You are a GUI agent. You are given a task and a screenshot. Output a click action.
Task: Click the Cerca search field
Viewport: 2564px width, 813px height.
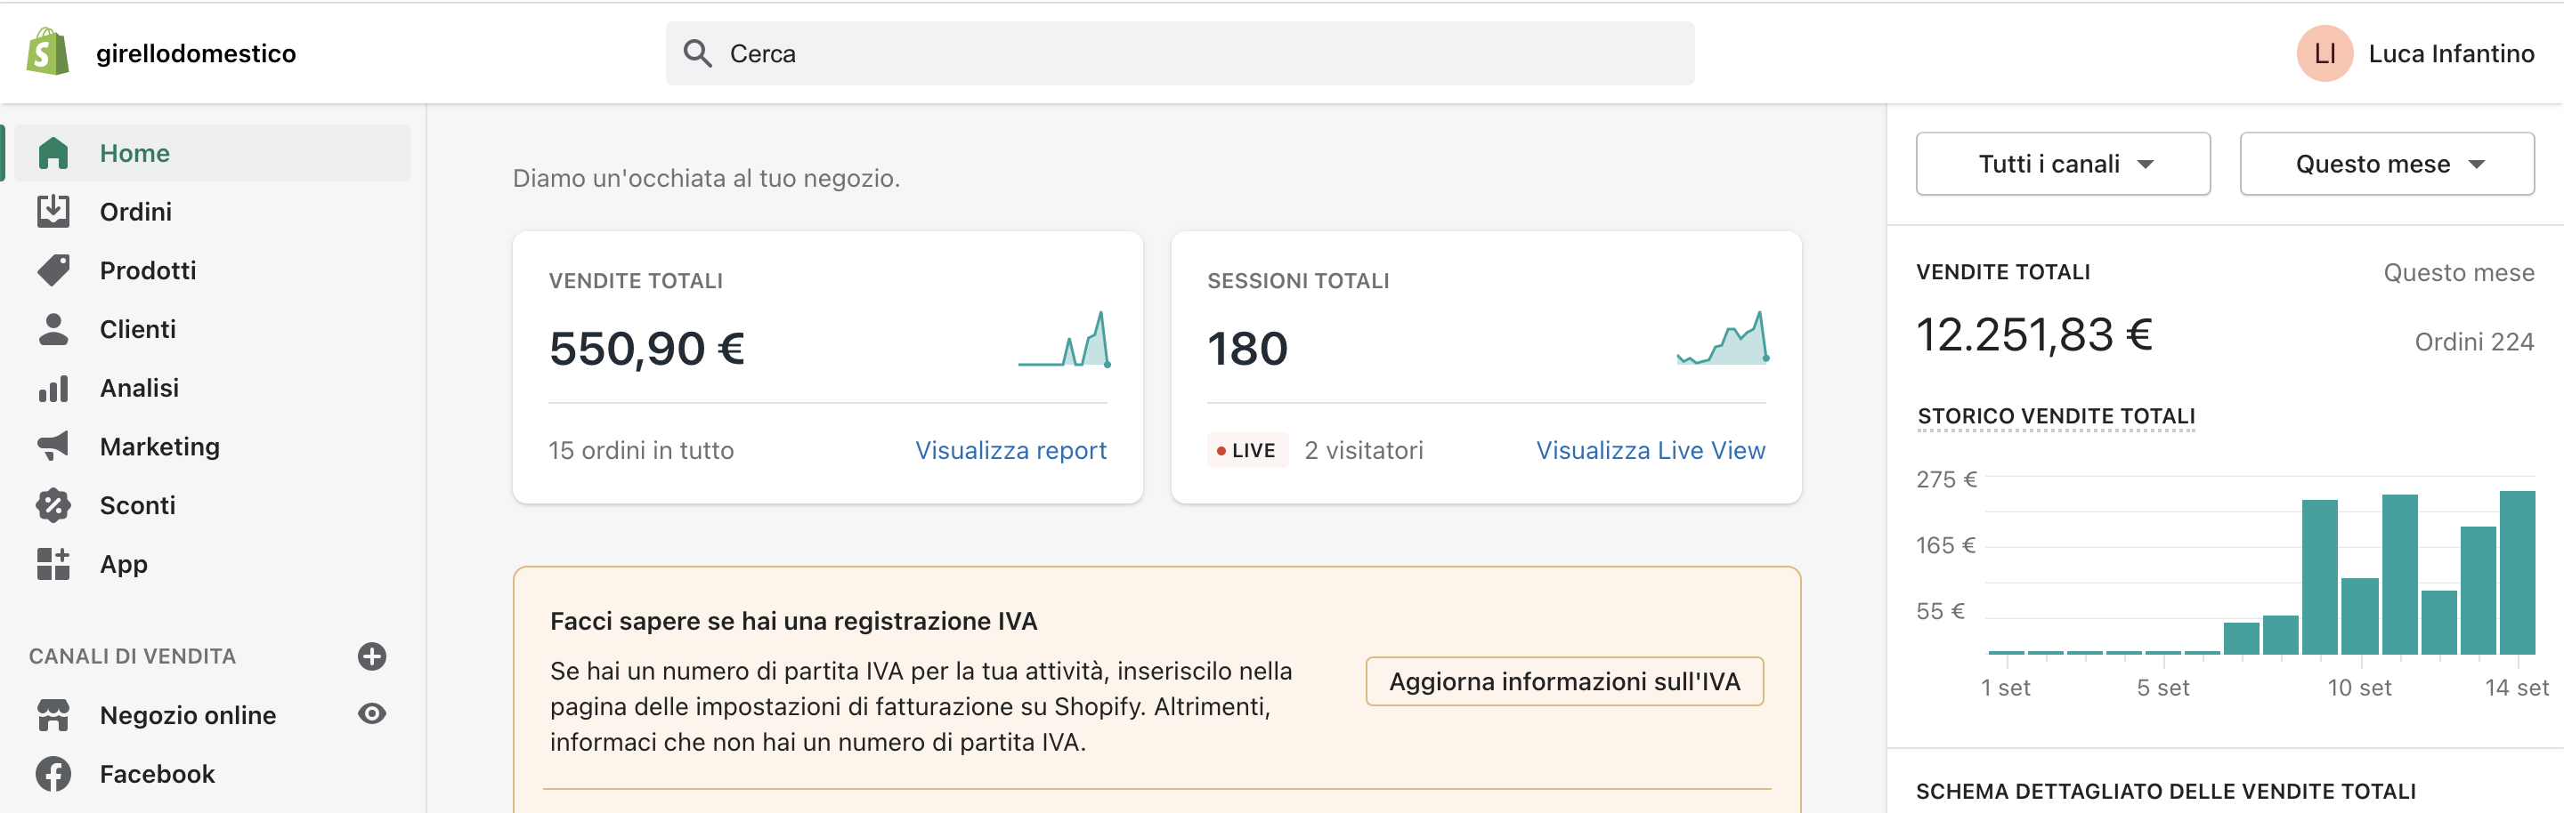pos(1180,53)
